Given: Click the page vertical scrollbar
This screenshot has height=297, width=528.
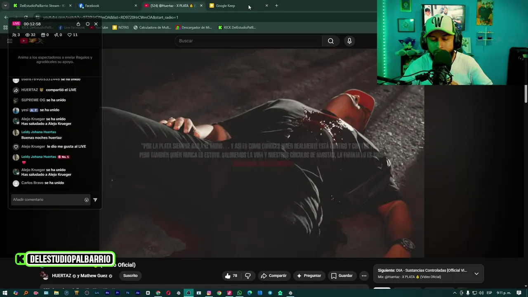Looking at the screenshot, I should click(x=526, y=94).
